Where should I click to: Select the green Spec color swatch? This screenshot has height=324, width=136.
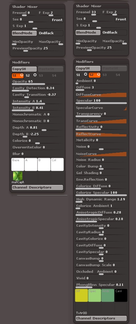click(95, 295)
